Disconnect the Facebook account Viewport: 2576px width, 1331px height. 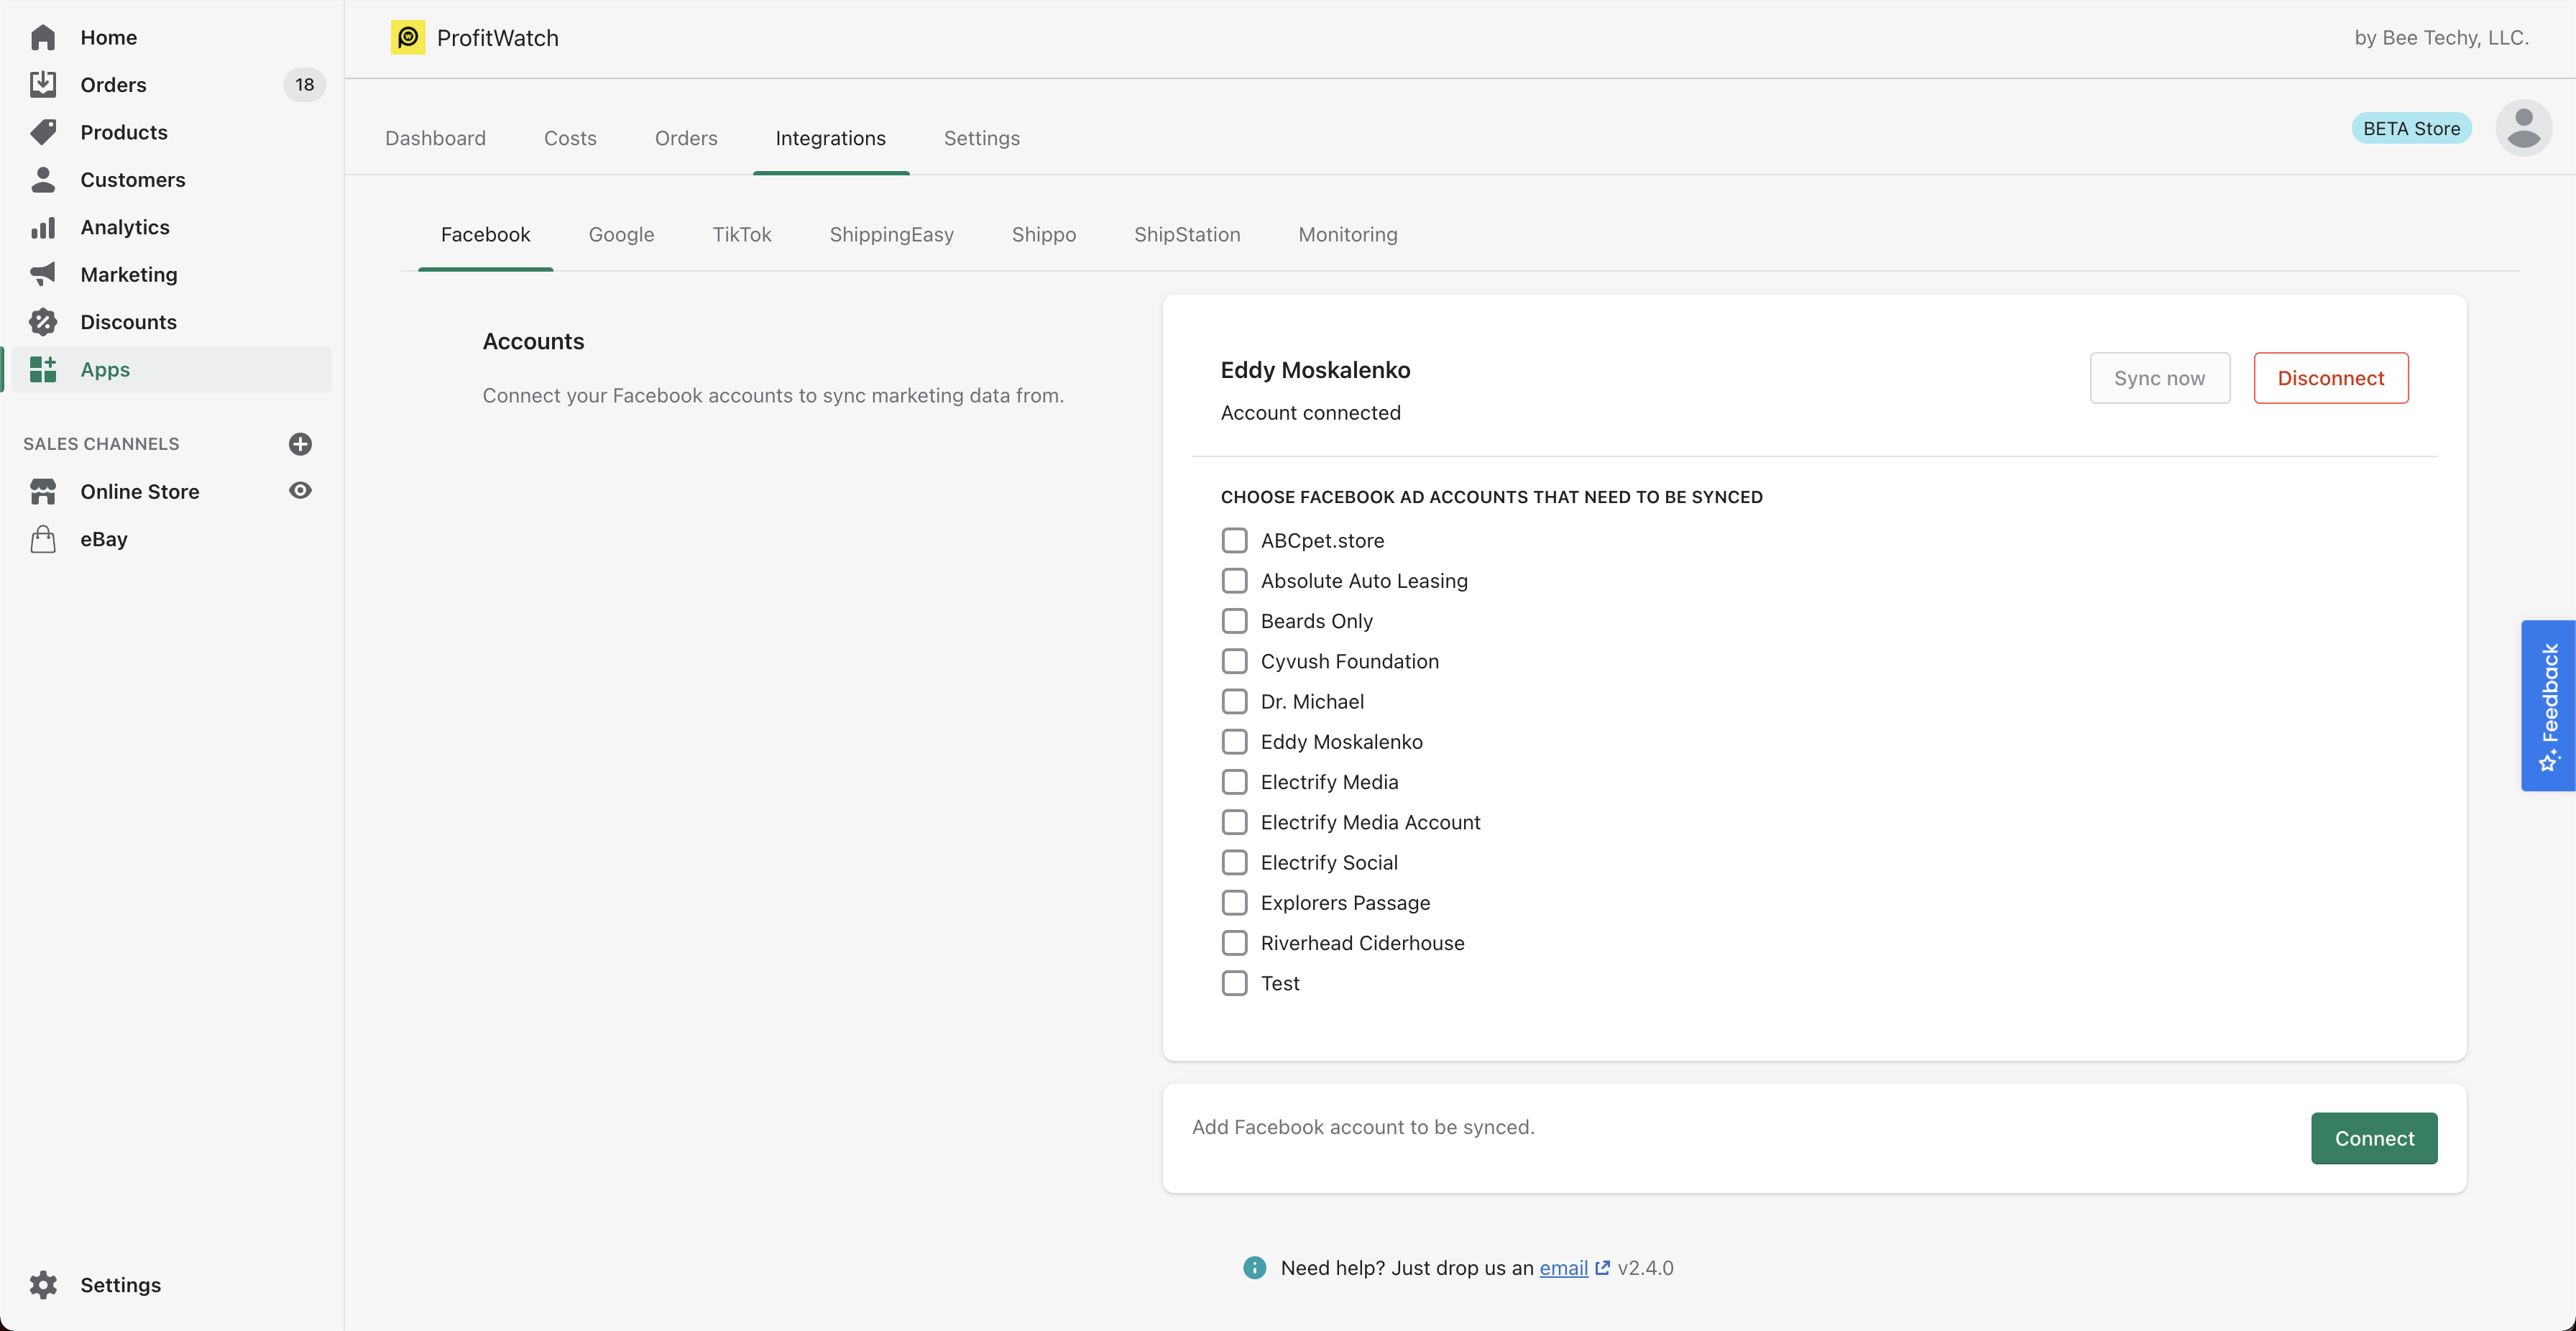(x=2330, y=378)
